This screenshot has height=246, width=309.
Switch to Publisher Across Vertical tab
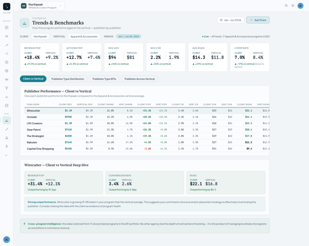point(139,79)
